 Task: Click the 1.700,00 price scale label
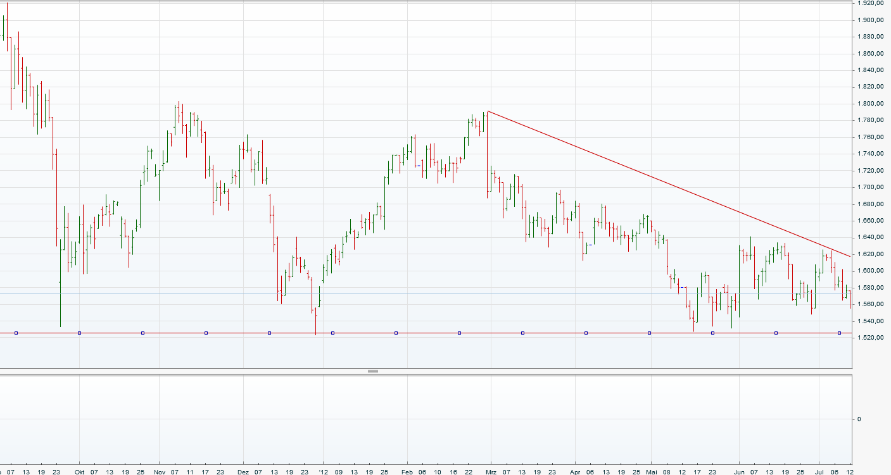pos(870,187)
